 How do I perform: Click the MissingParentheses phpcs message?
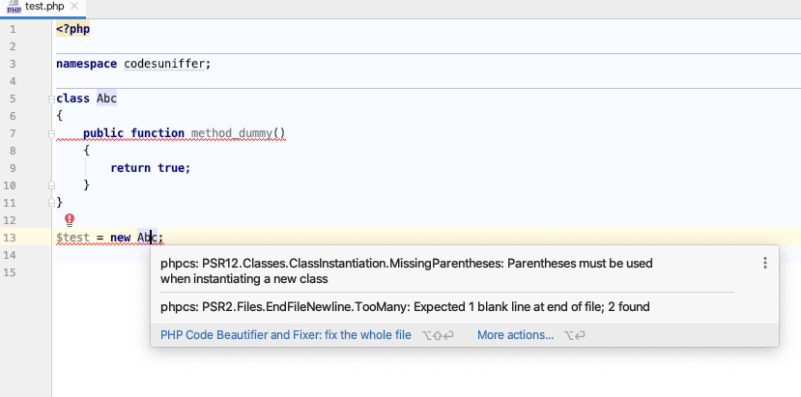(407, 270)
